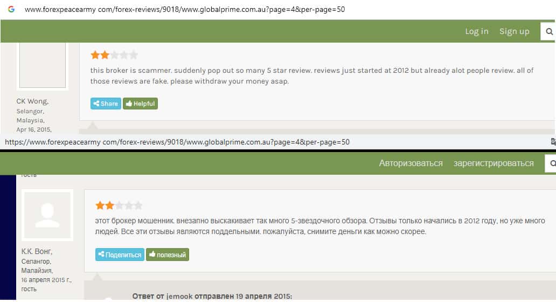Viewport: 556px width, 302px height.
Task: Click the К.К. Вонг avatar silhouette
Action: pos(47,215)
